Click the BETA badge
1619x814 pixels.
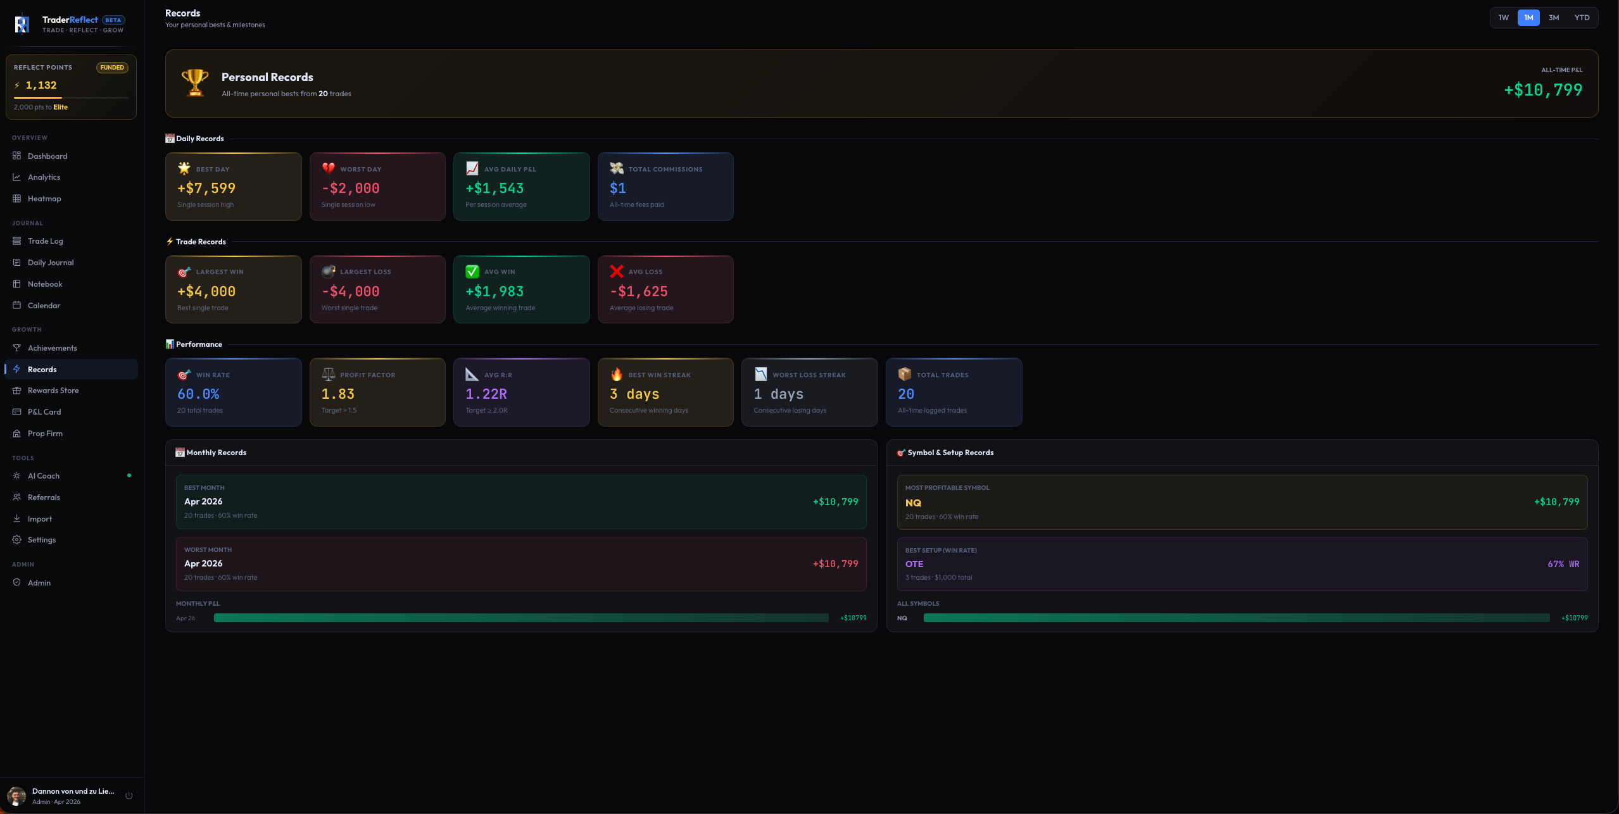point(113,20)
